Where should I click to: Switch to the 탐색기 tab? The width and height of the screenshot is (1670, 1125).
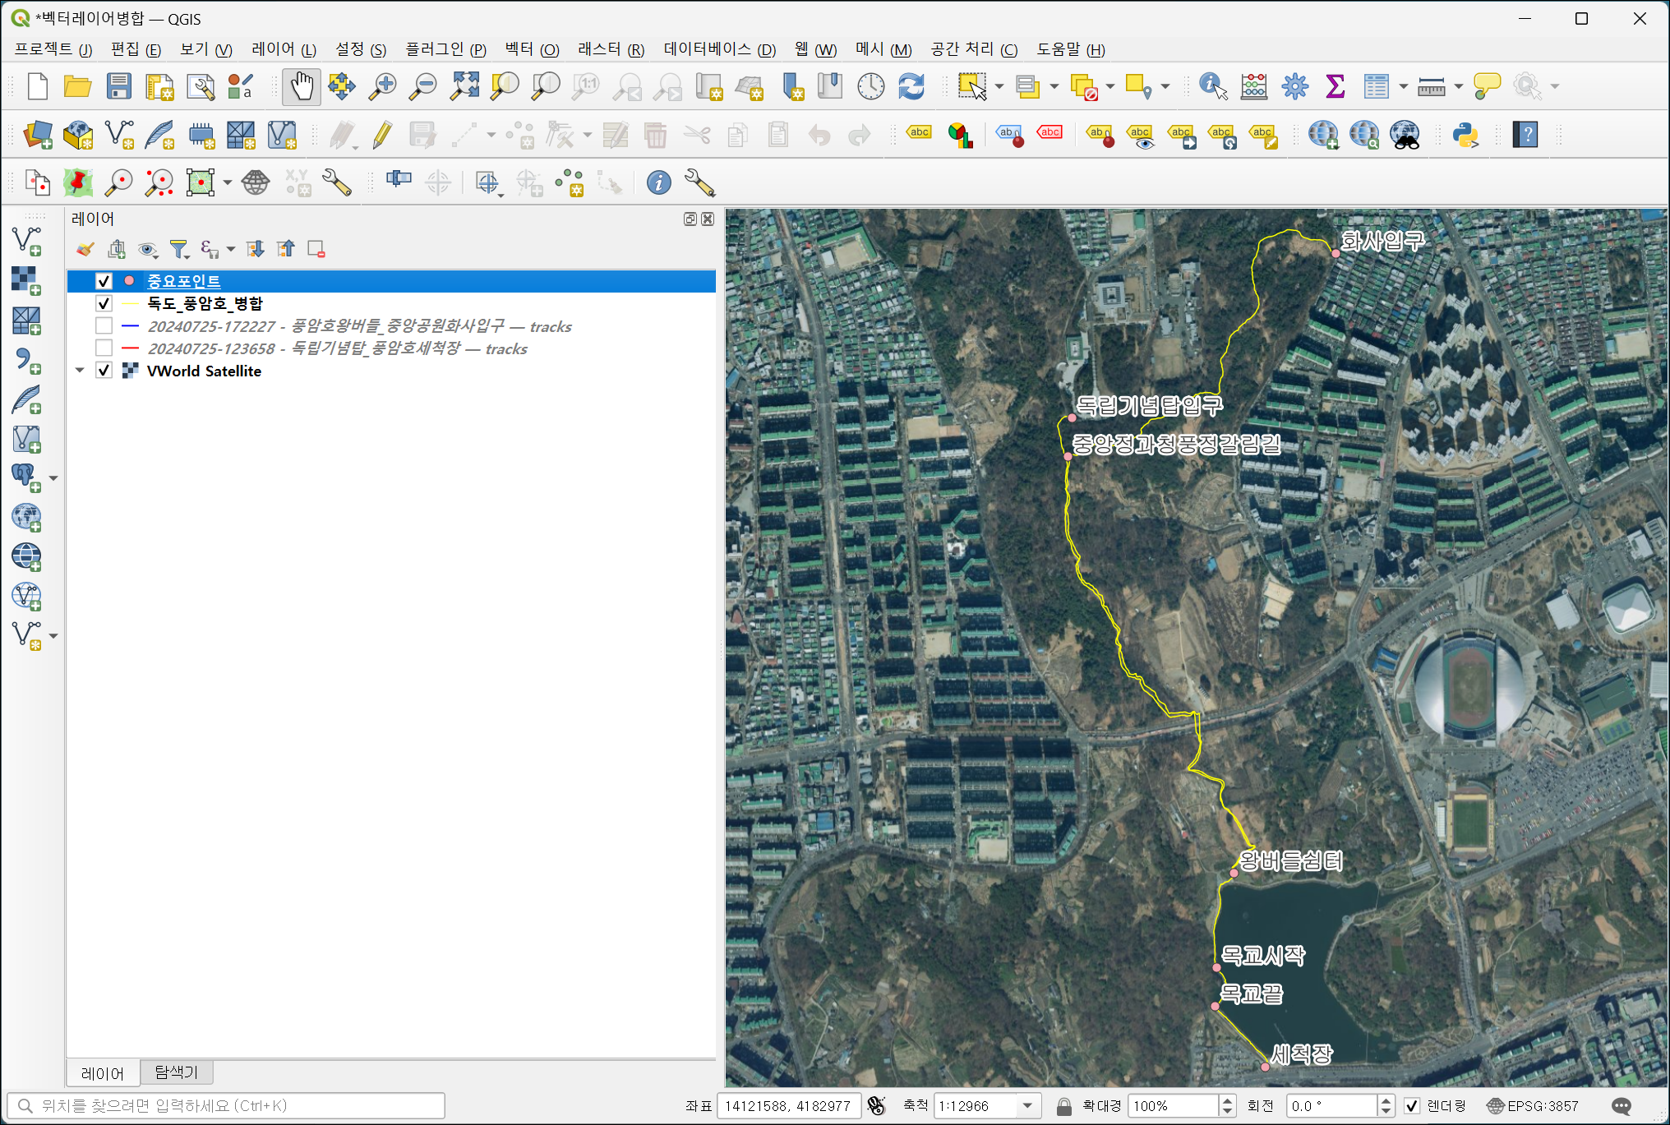(x=176, y=1072)
